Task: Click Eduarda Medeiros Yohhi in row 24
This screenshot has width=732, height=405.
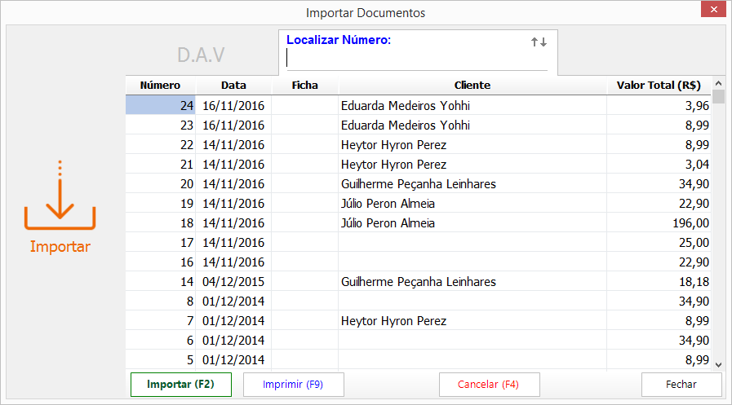Action: point(406,106)
